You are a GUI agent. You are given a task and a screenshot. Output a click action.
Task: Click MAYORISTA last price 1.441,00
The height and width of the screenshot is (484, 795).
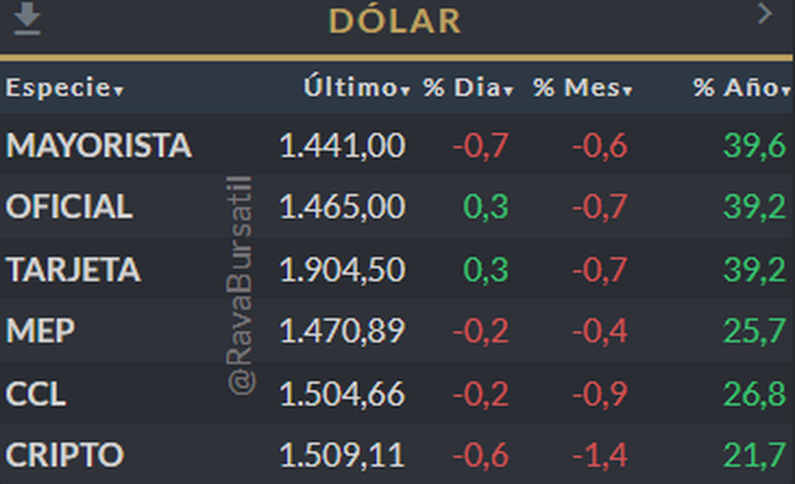tap(342, 145)
